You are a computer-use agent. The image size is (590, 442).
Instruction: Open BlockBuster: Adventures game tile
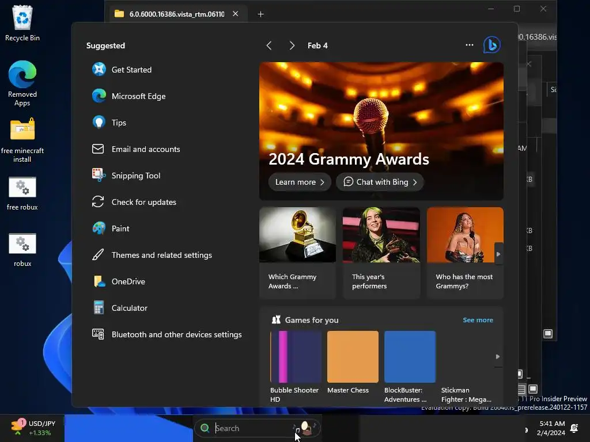[410, 366]
